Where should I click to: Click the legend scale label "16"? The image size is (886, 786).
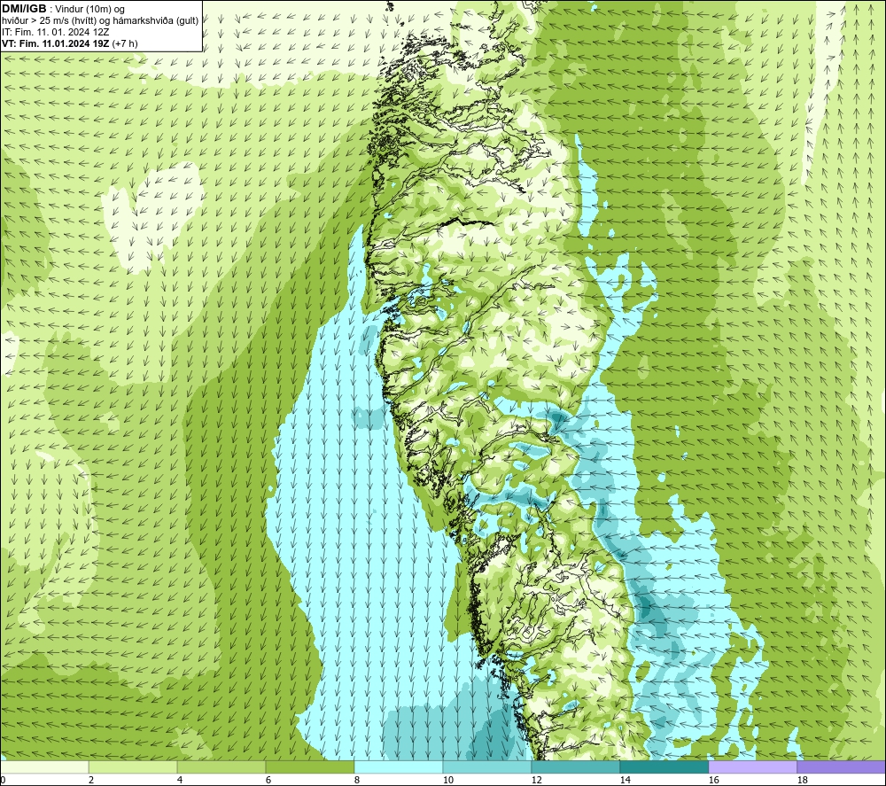click(713, 780)
